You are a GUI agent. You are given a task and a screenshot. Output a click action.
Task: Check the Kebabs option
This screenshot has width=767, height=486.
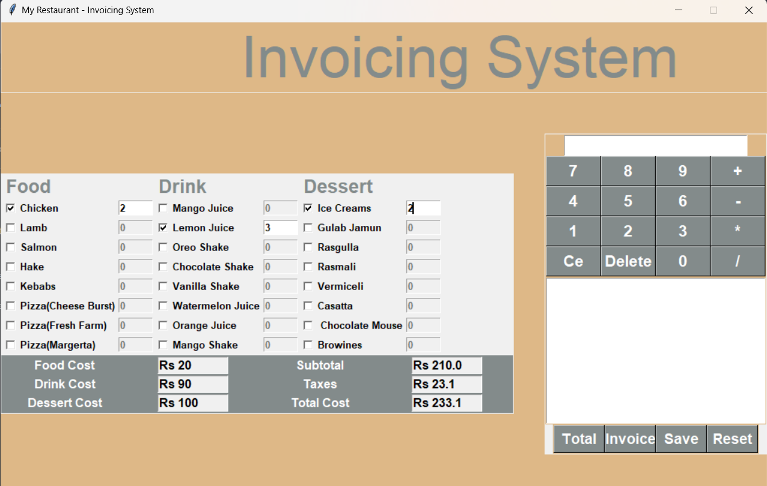pyautogui.click(x=10, y=287)
